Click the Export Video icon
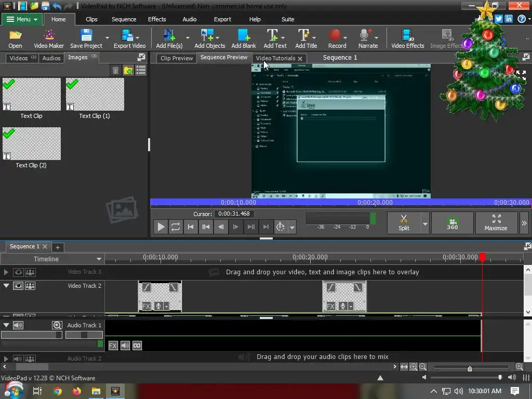The width and height of the screenshot is (532, 399). tap(129, 38)
